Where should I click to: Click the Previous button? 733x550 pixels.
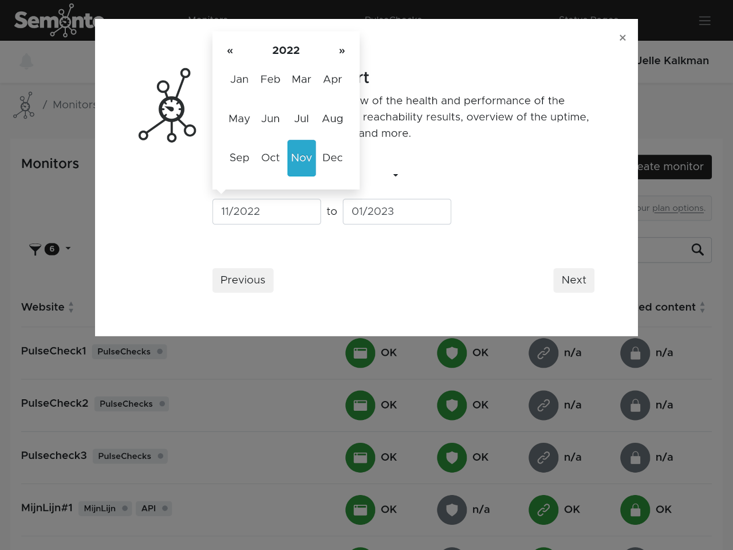tap(243, 280)
